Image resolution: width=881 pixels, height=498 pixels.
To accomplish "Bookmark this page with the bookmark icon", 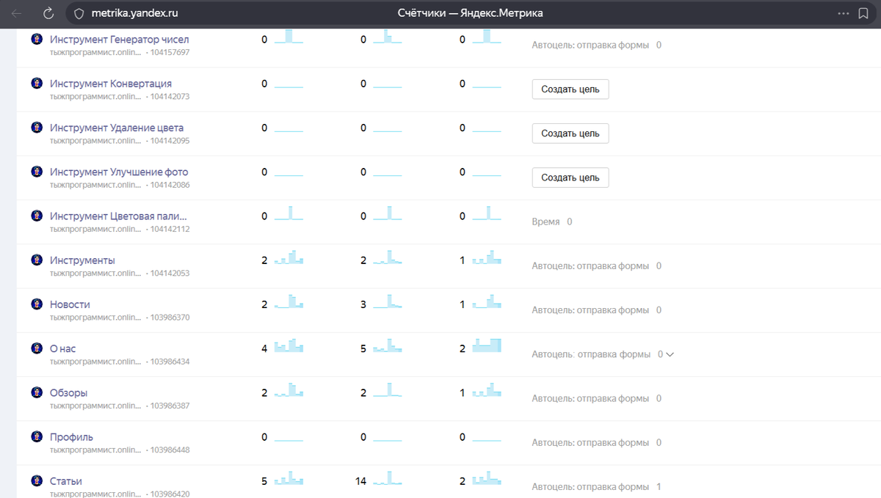I will (863, 13).
